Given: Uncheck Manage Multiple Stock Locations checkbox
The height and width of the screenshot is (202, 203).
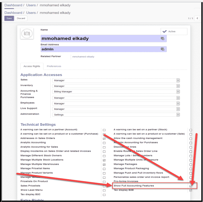Looking at the screenshot, I should pos(104,160).
